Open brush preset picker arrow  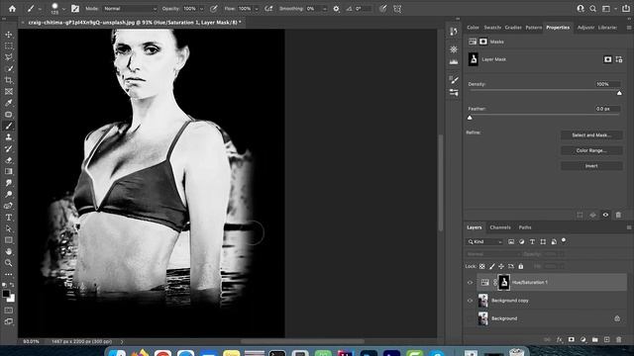(63, 9)
